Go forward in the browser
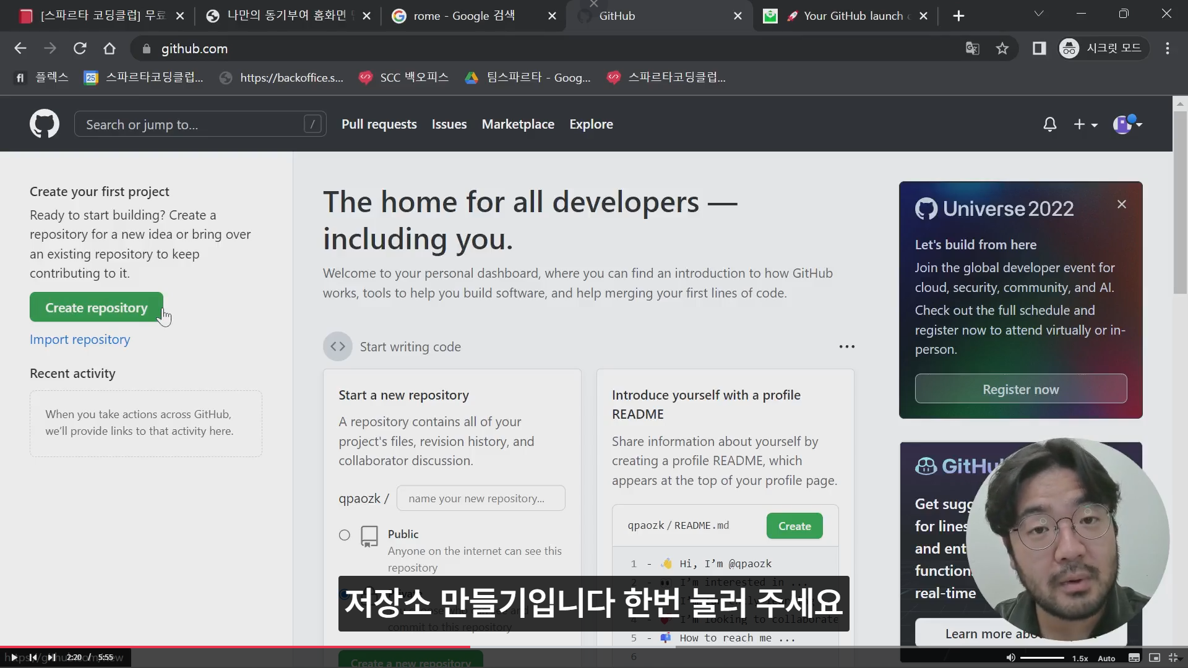Image resolution: width=1188 pixels, height=668 pixels. [50, 48]
